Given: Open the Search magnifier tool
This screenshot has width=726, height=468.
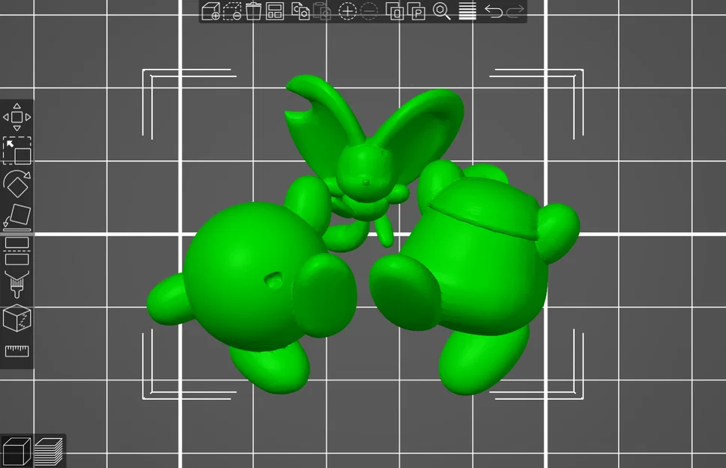Looking at the screenshot, I should [441, 11].
